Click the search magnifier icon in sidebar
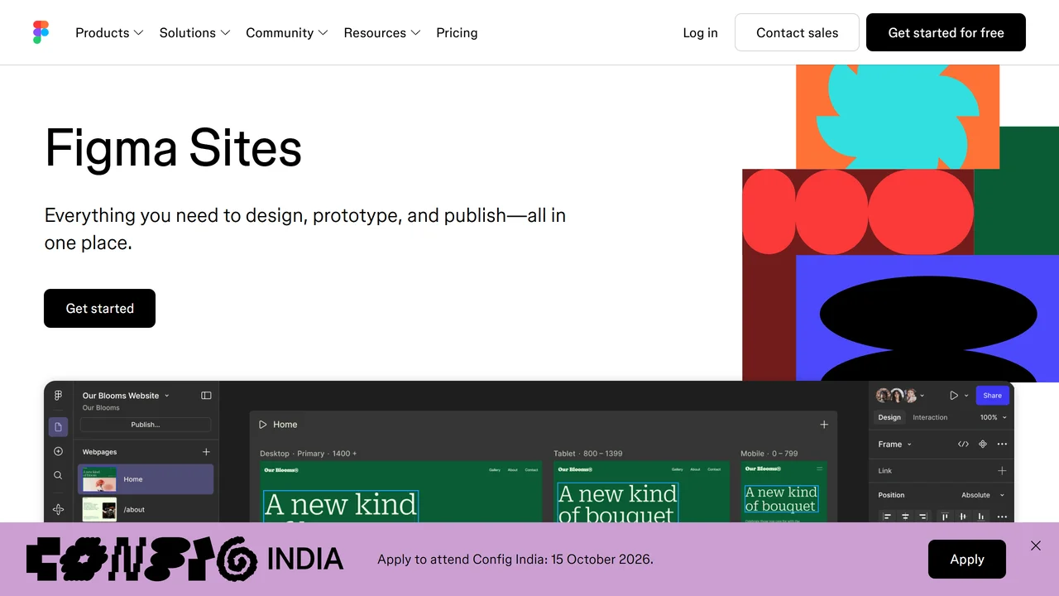The height and width of the screenshot is (596, 1059). (x=58, y=475)
